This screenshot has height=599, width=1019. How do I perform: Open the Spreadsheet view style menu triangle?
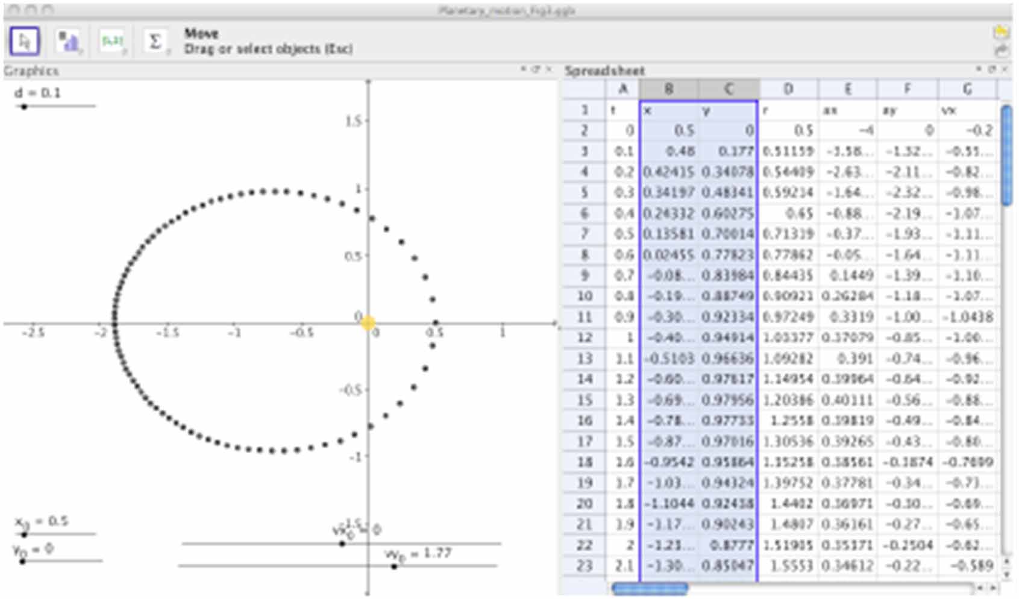[x=979, y=70]
